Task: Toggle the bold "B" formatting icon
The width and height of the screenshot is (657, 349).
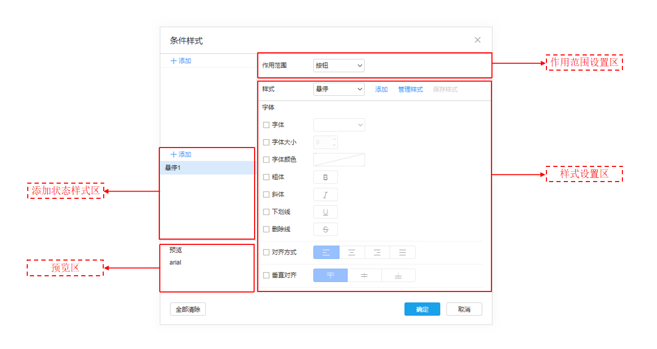Action: coord(325,177)
